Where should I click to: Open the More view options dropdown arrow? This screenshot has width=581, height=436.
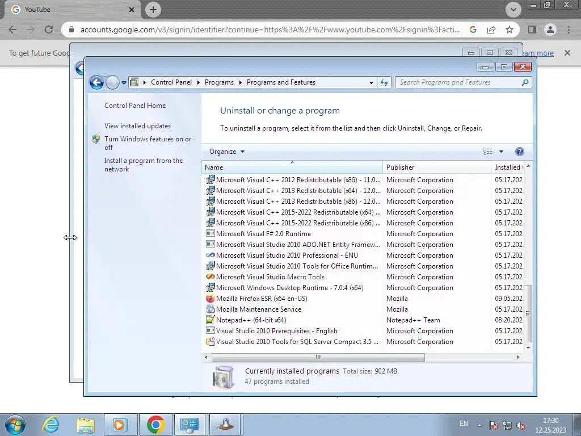pyautogui.click(x=502, y=151)
